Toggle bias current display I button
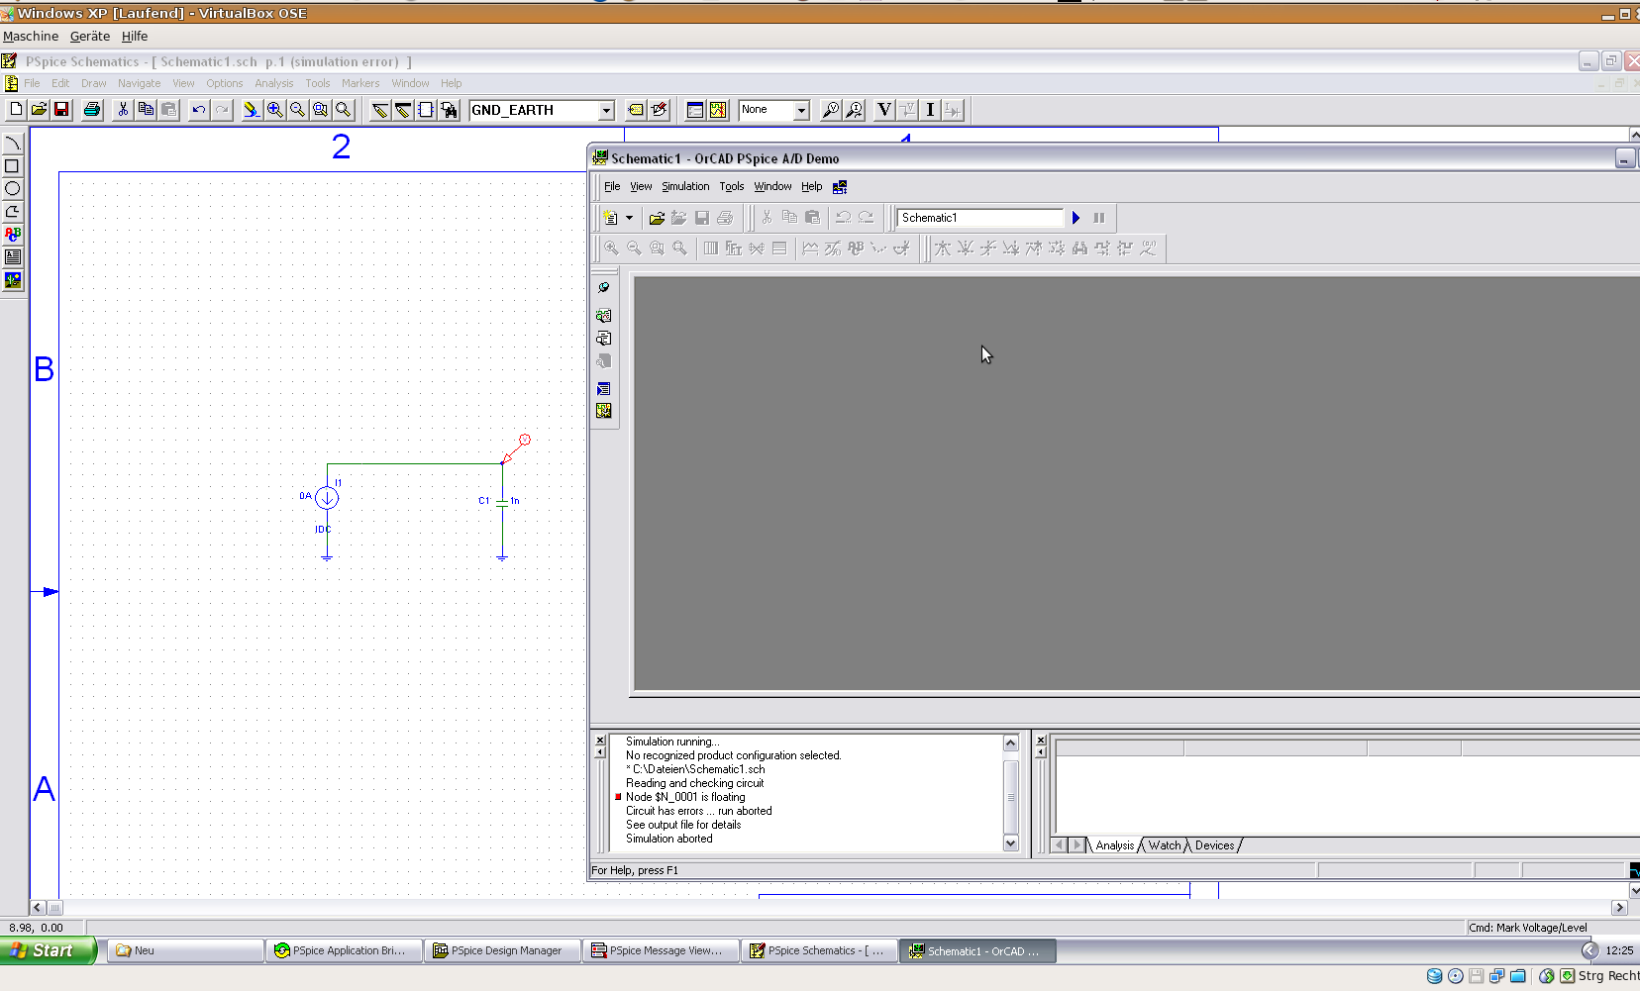 click(x=930, y=110)
